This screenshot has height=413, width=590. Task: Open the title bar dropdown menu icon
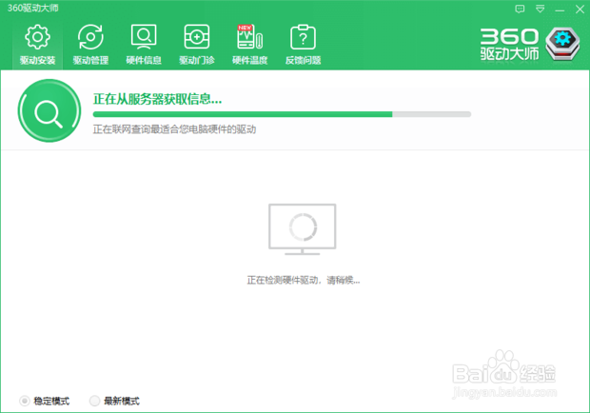click(x=540, y=9)
